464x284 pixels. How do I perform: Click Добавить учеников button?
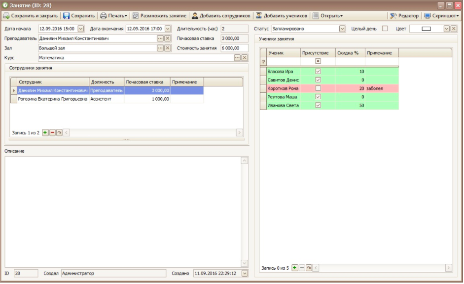point(282,16)
